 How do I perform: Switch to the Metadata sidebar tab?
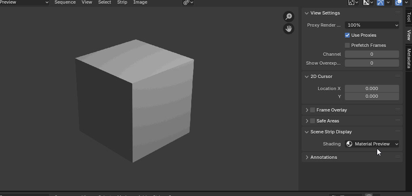[409, 58]
